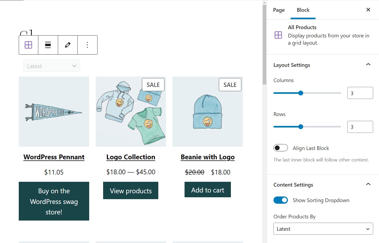
Task: Click the pencil edit icon in block toolbar
Action: pos(68,45)
